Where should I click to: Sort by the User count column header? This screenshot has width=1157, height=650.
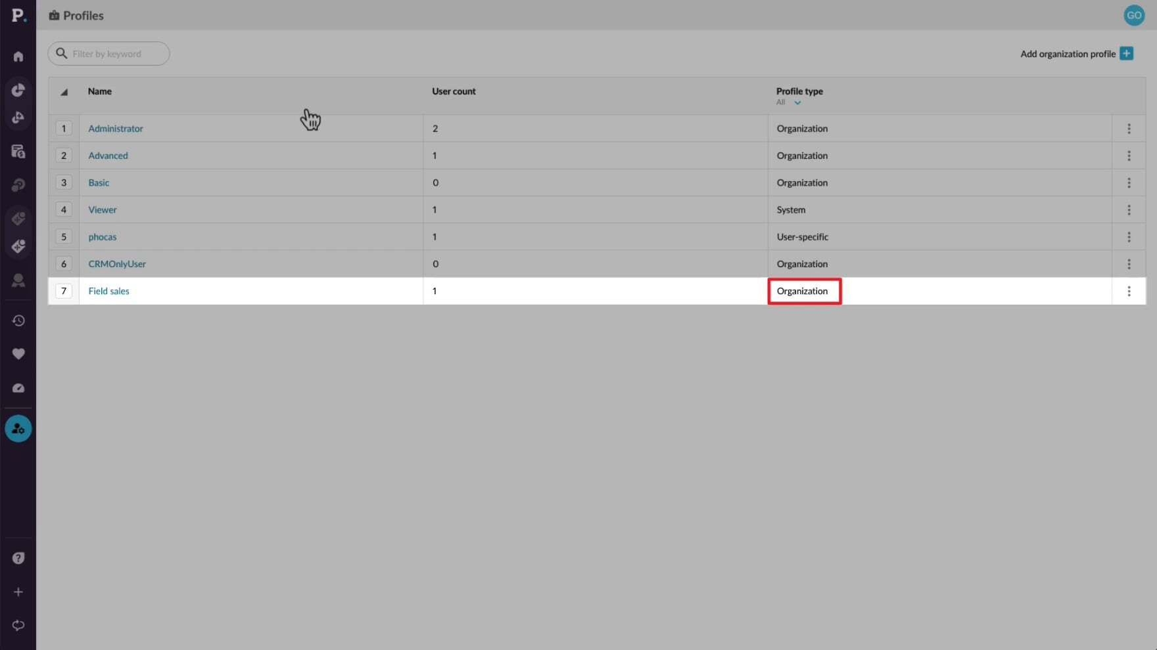(454, 91)
